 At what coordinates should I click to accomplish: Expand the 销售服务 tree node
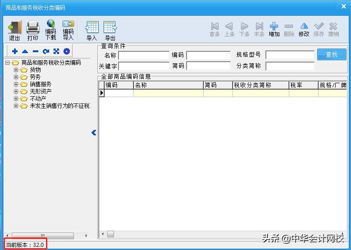[x=16, y=84]
